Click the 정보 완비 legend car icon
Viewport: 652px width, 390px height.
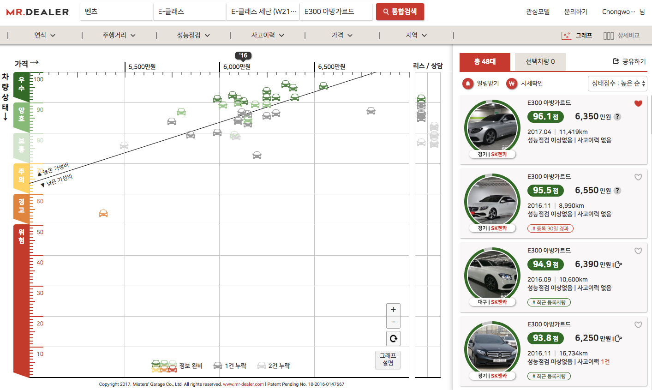point(164,366)
